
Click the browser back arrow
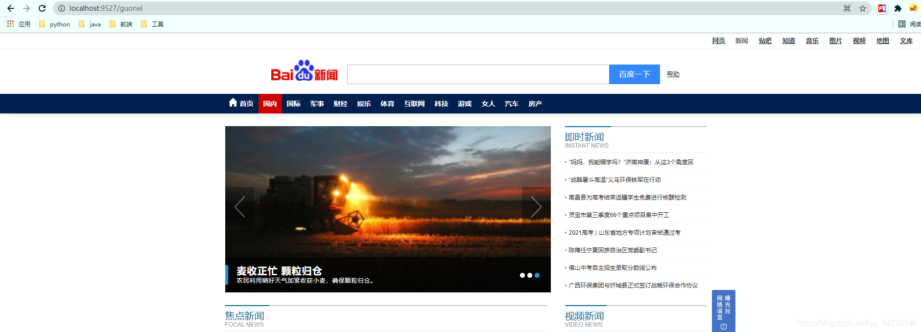pos(11,8)
